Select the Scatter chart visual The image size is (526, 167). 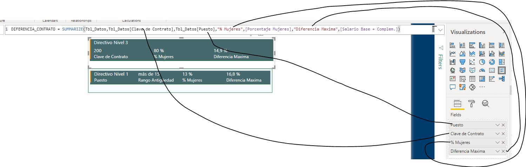coord(472,62)
